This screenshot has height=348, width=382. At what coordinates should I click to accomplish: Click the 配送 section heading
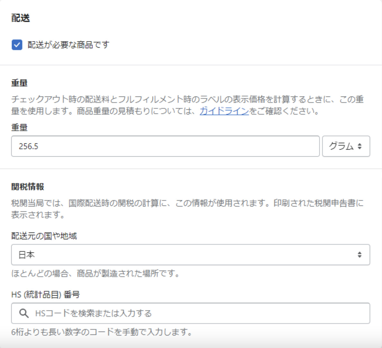tap(21, 18)
